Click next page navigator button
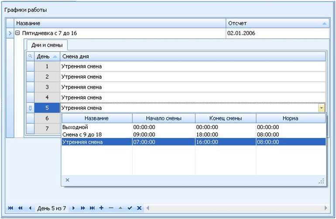 tap(83, 208)
